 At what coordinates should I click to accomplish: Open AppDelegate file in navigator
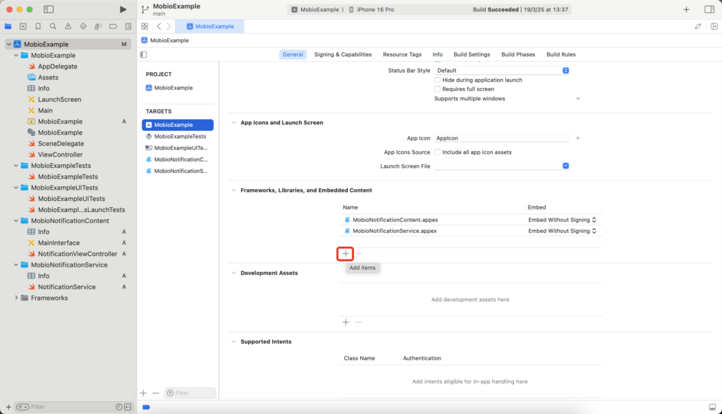point(57,66)
